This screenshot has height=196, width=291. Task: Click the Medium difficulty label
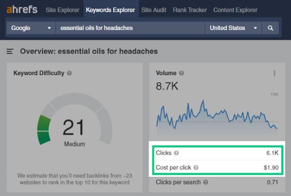click(x=75, y=144)
